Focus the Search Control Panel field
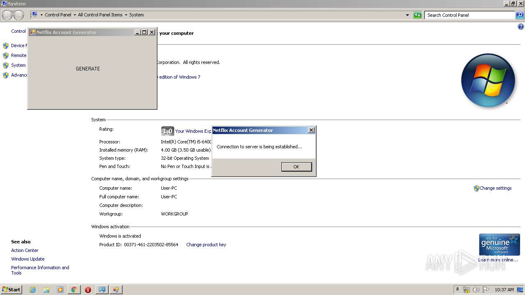The image size is (525, 295). pos(470,15)
